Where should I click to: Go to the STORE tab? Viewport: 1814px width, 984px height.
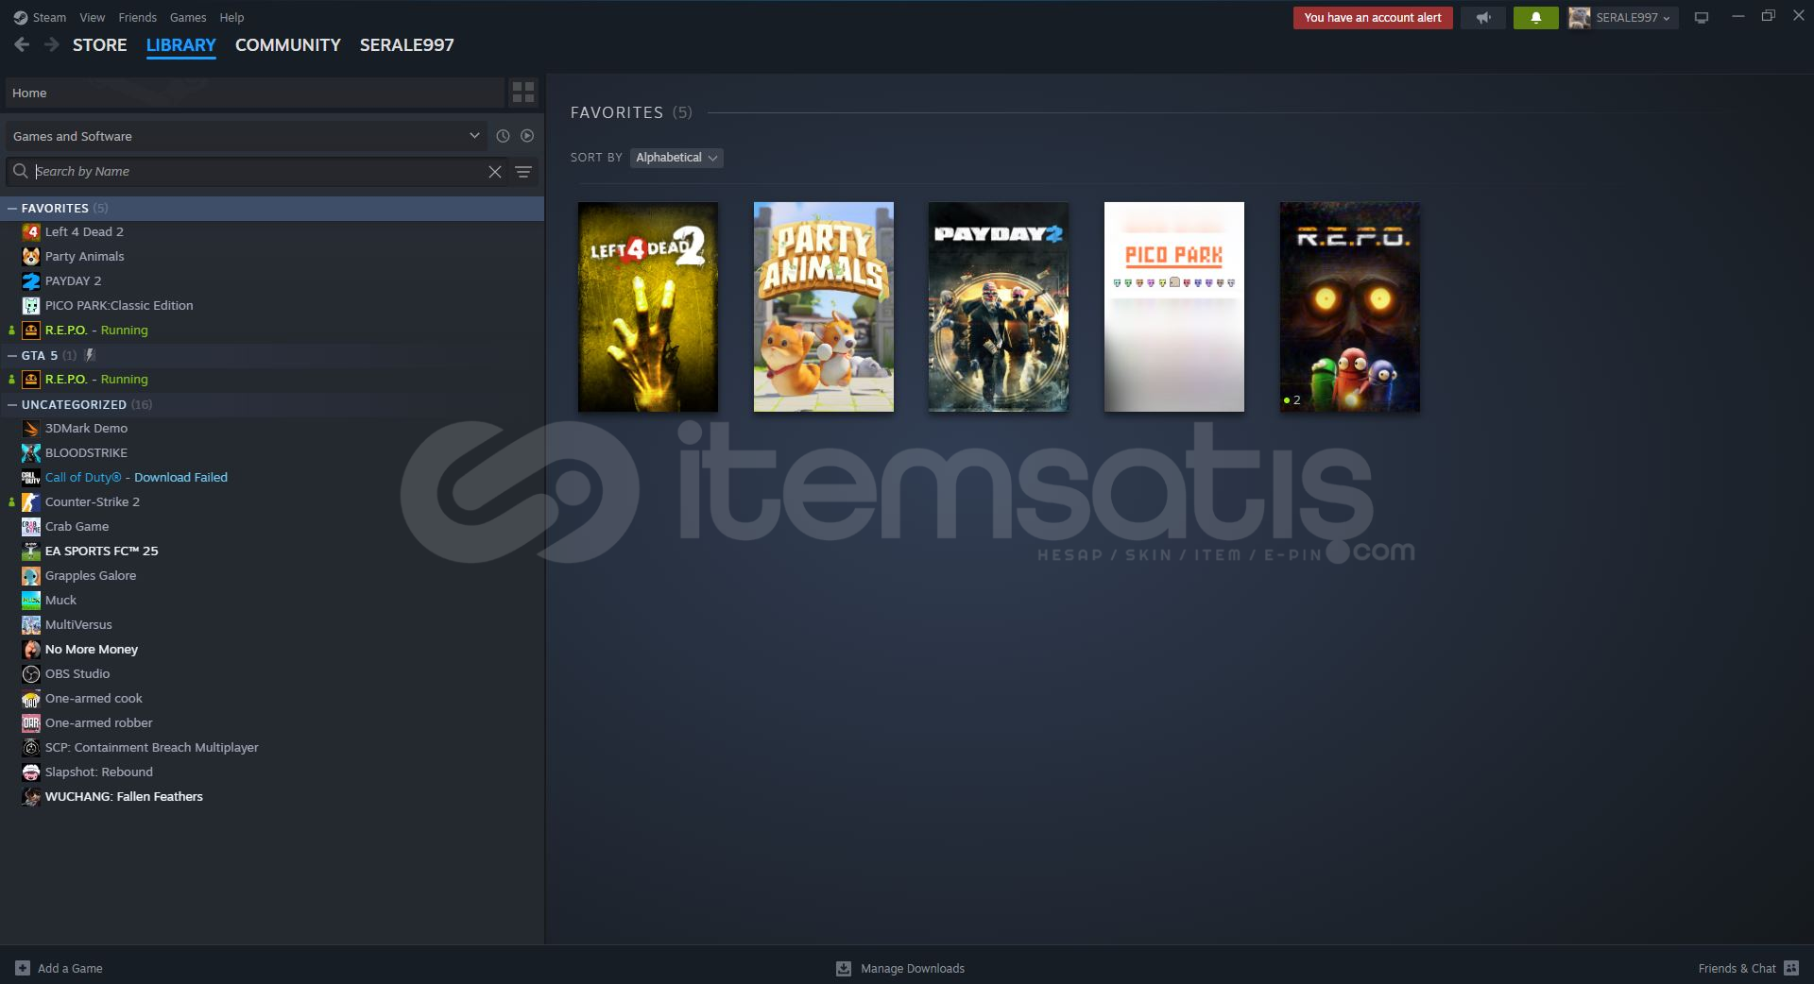coord(100,44)
